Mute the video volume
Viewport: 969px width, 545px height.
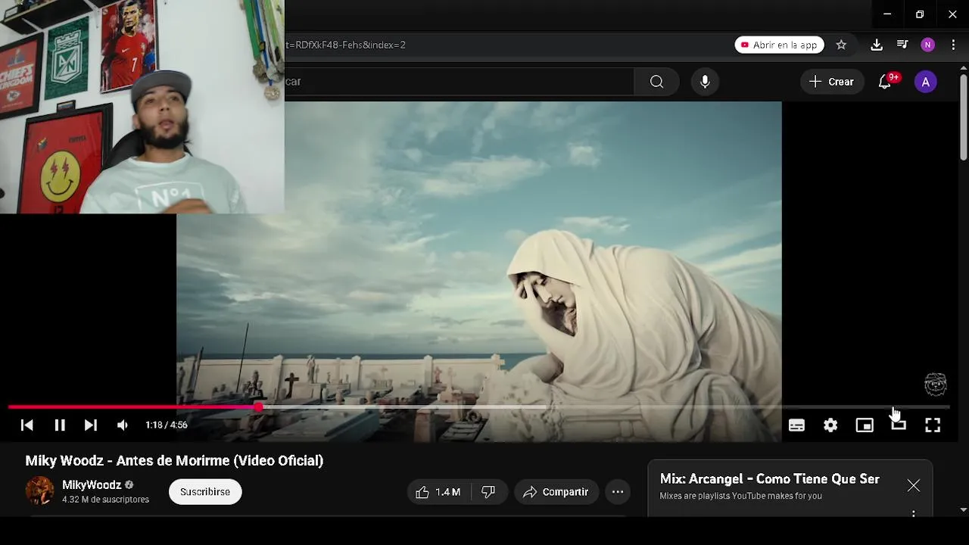(x=122, y=425)
